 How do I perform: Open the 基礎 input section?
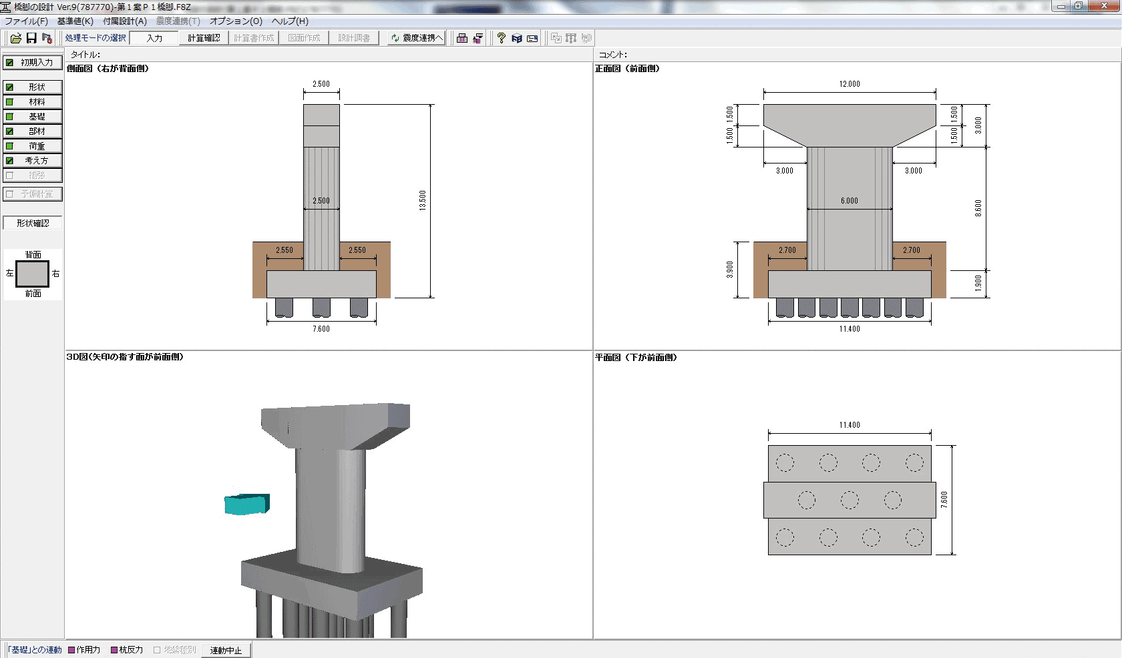33,117
